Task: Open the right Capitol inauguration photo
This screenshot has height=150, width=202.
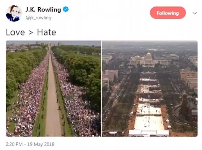Action: point(149,88)
